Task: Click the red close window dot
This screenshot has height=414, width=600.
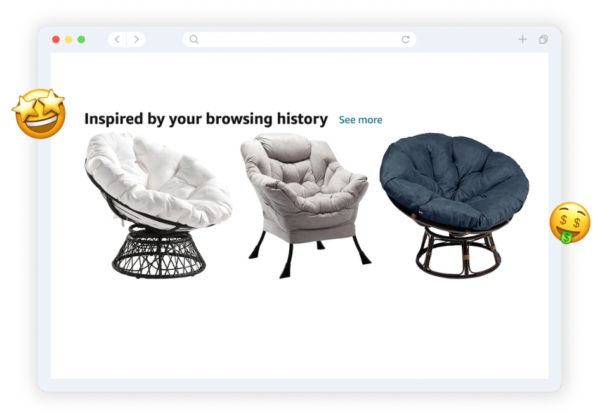Action: click(56, 39)
